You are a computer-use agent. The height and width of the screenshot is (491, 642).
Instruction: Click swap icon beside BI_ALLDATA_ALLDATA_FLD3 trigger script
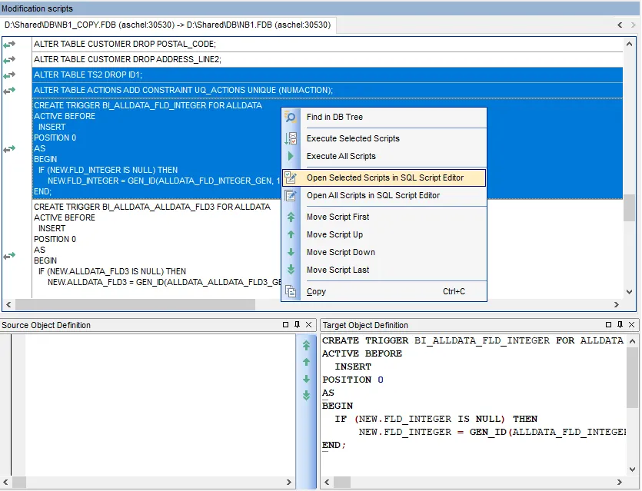coord(9,256)
